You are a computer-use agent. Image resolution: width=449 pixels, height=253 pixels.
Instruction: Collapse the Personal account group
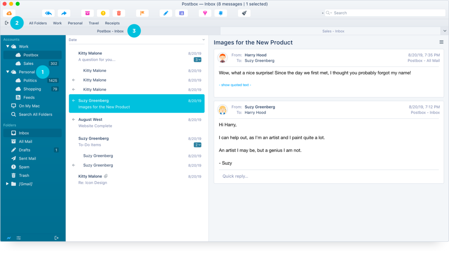7,72
